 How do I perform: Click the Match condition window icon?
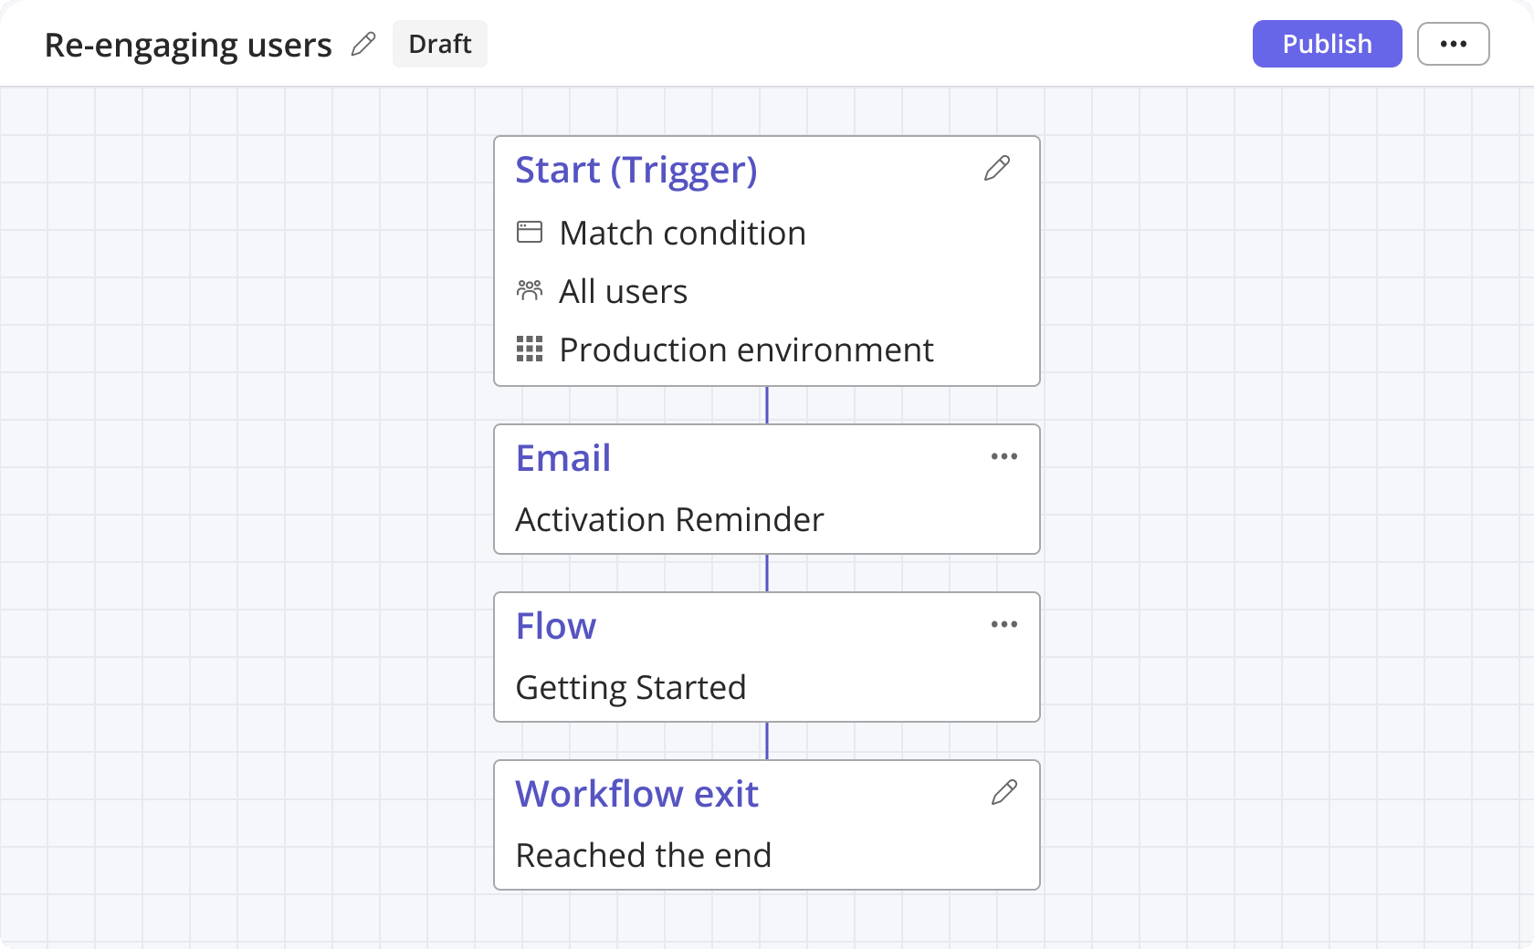[530, 232]
